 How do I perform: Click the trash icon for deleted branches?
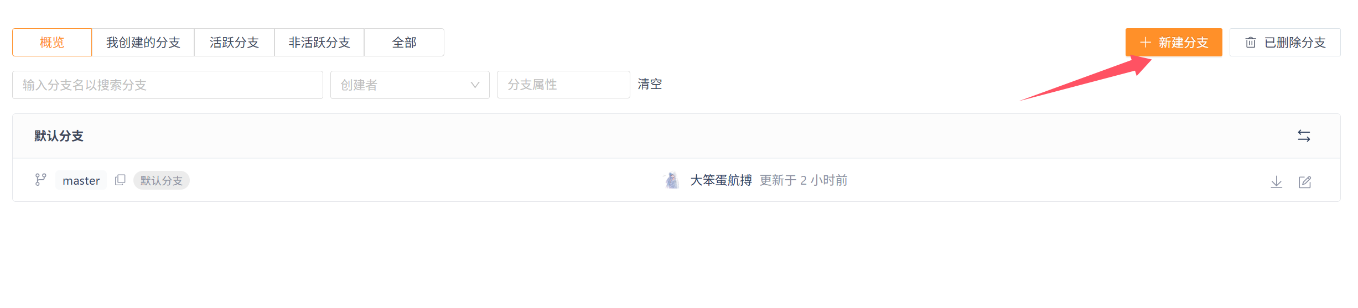coord(1250,43)
